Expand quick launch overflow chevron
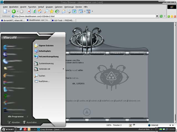This screenshot has height=132, width=177. [35, 130]
